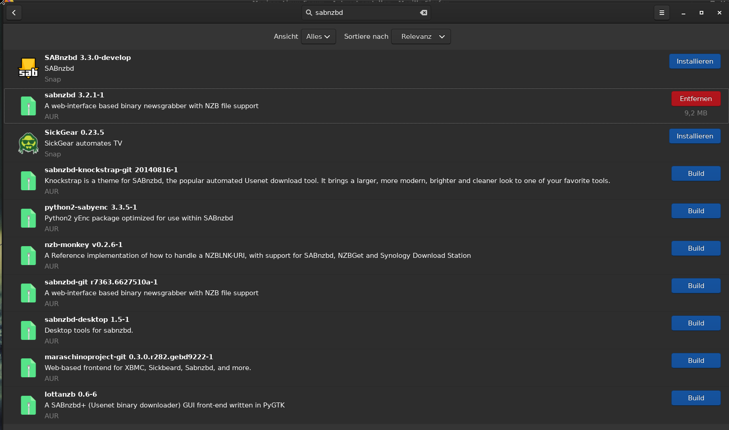Click the lottanzb package icon
This screenshot has width=729, height=430.
click(x=28, y=405)
